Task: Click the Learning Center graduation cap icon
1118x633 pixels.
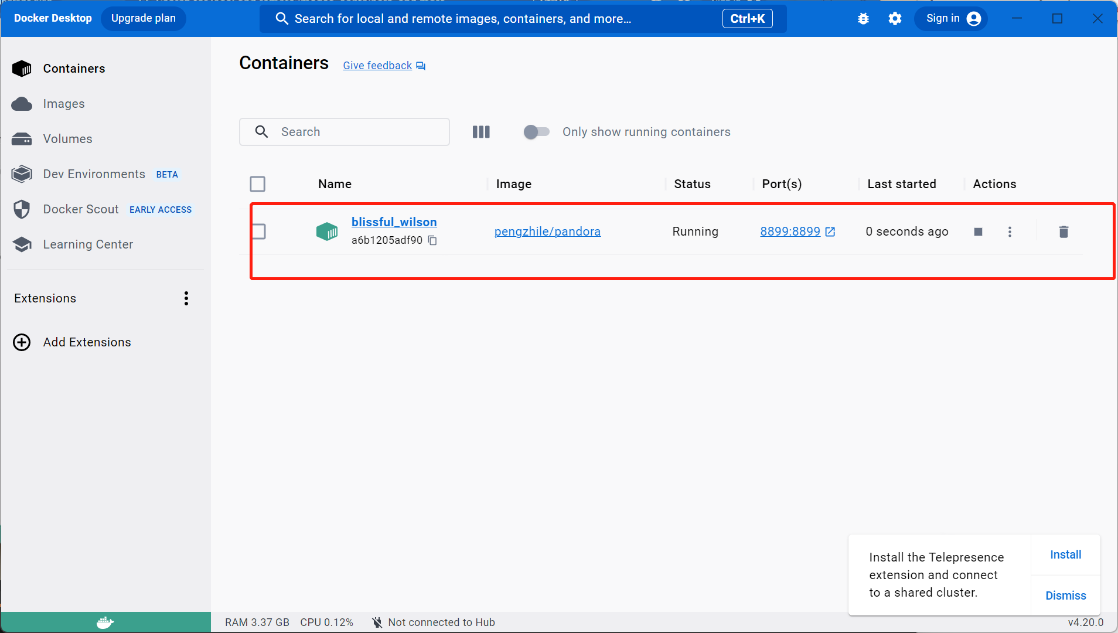Action: pos(22,244)
